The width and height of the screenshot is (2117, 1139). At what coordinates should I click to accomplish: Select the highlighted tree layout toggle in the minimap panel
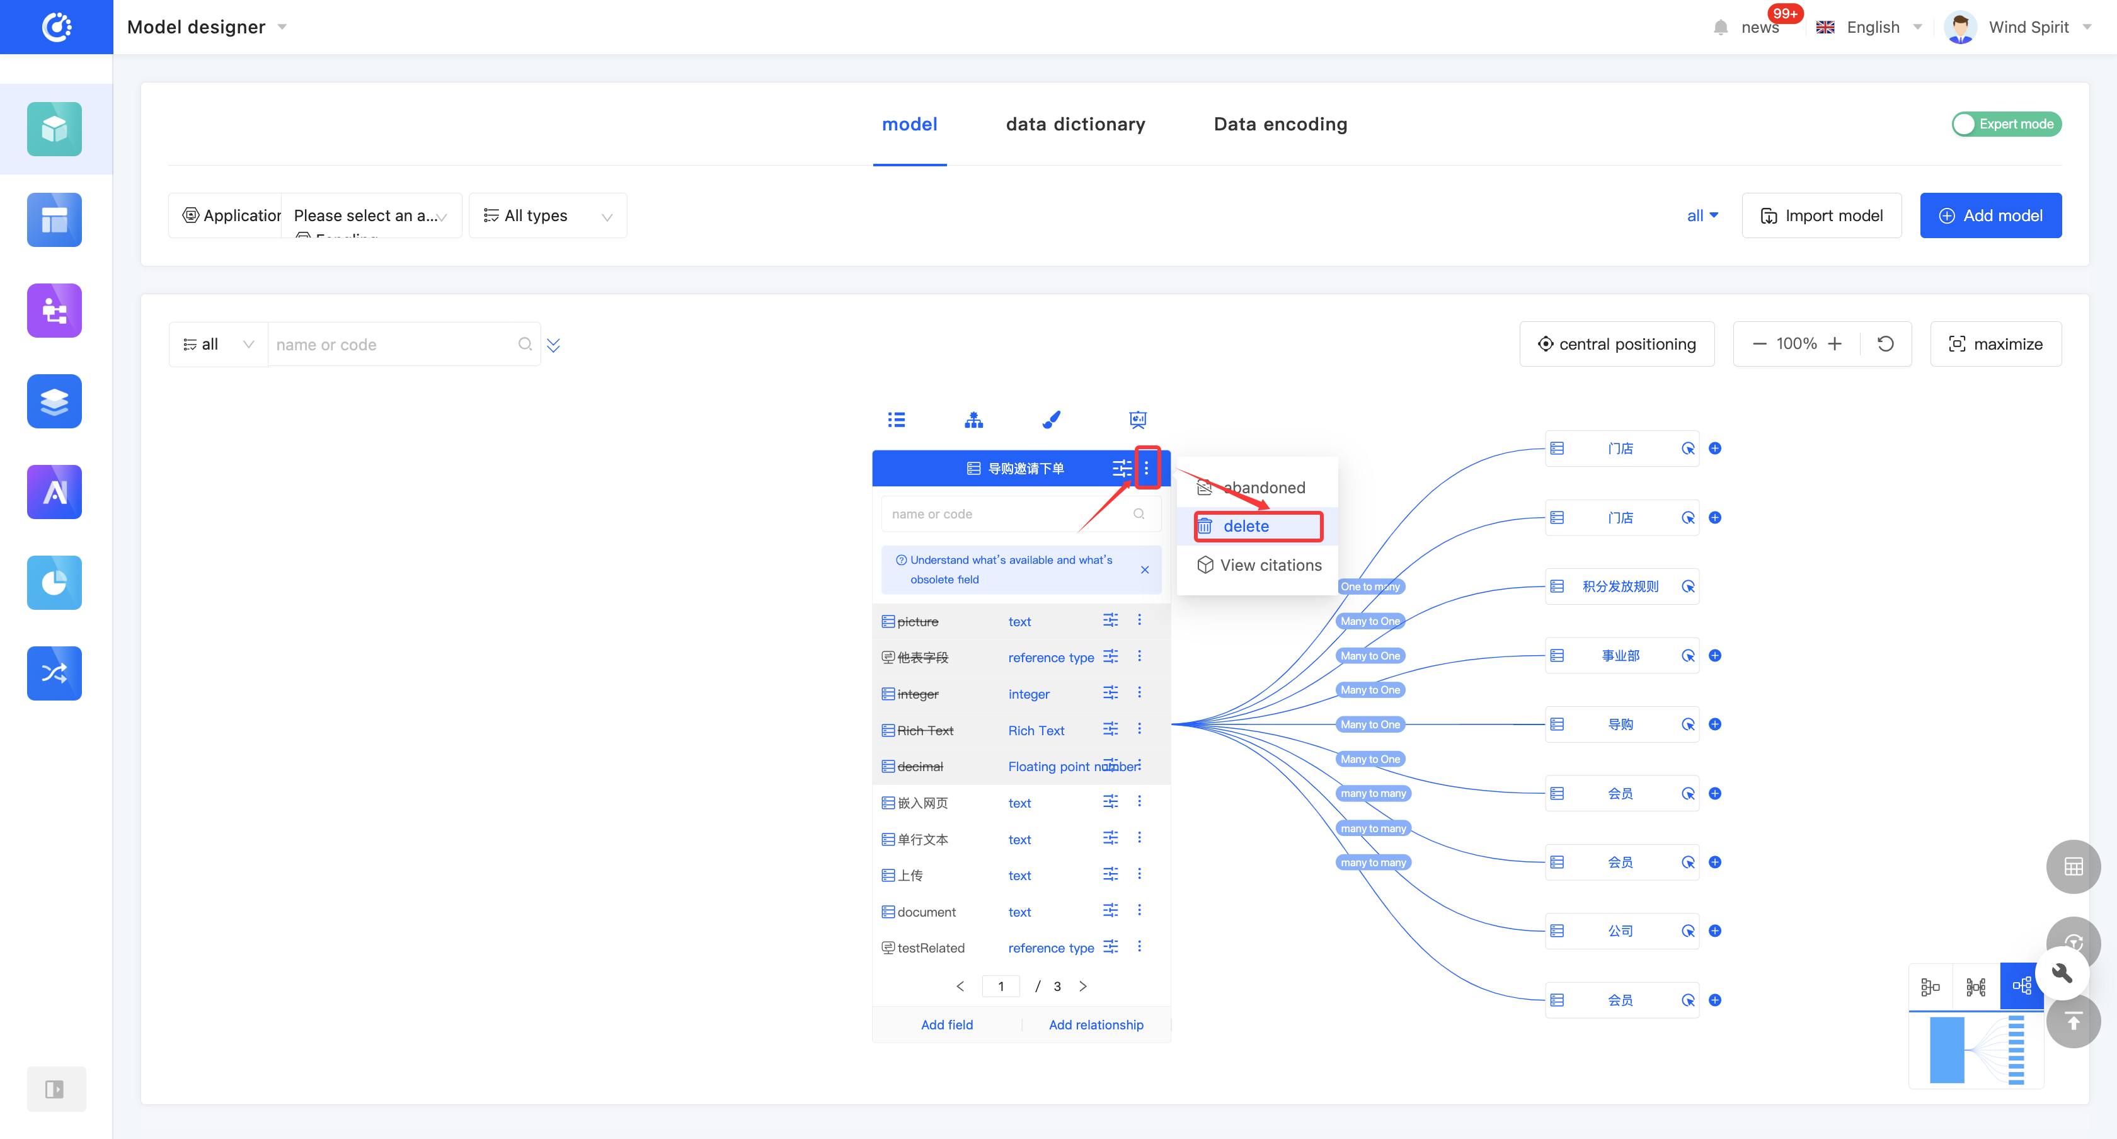(2021, 985)
